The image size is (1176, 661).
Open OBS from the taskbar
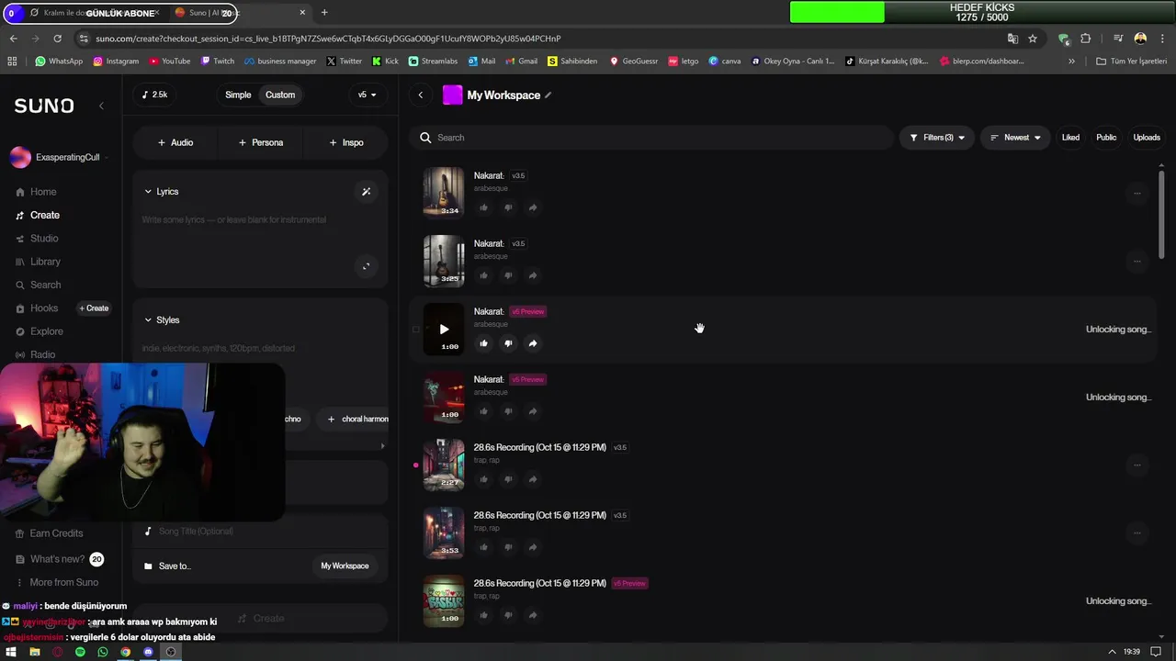click(x=171, y=652)
